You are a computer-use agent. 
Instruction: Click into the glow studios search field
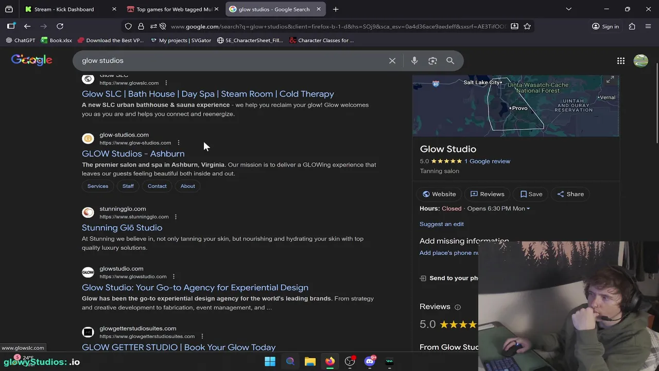pos(232,61)
